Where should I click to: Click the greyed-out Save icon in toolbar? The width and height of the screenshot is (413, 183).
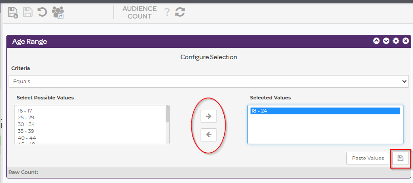pyautogui.click(x=28, y=12)
